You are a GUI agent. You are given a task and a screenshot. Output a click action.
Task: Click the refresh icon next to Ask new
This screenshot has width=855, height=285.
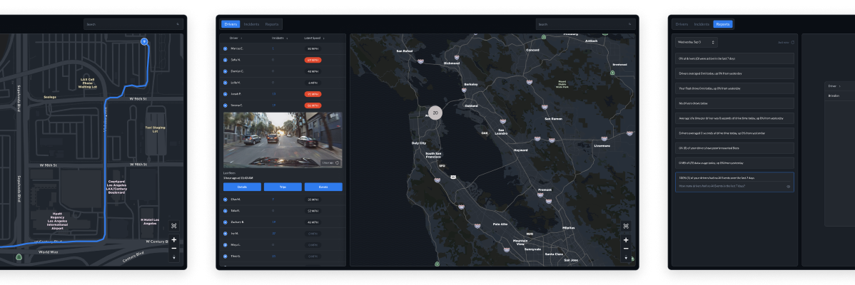(792, 43)
